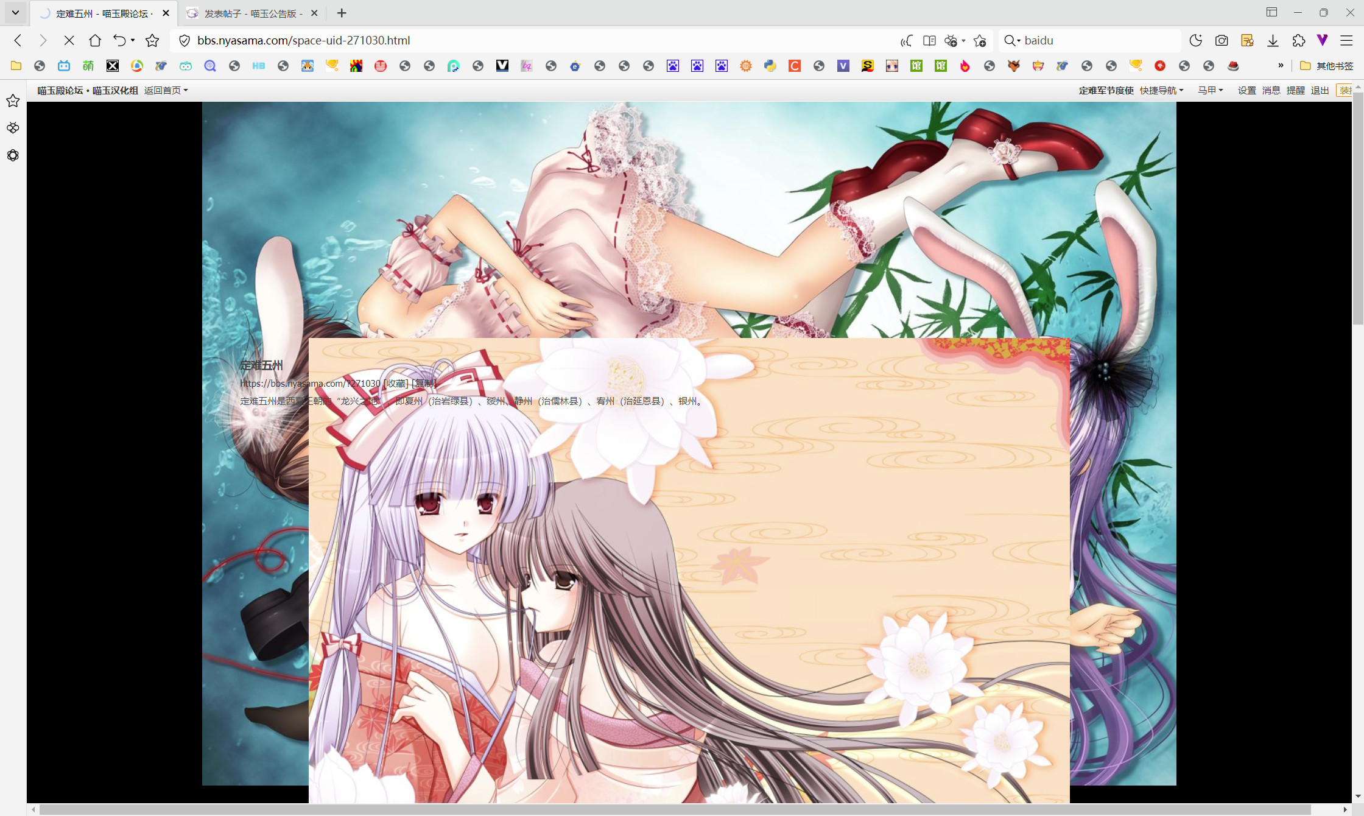Open the tab list chevron dropdown
This screenshot has width=1364, height=816.
[15, 12]
